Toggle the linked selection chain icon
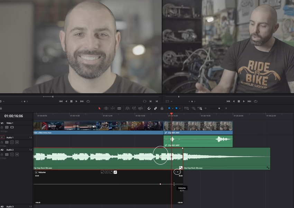Screen dimensions: 294x208 click(x=155, y=108)
